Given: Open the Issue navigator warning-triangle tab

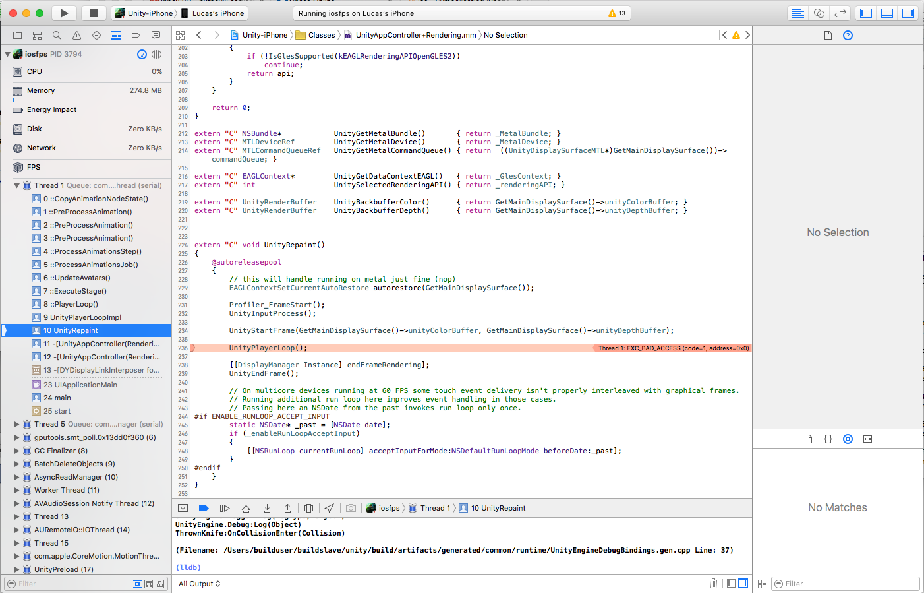Looking at the screenshot, I should click(x=76, y=35).
